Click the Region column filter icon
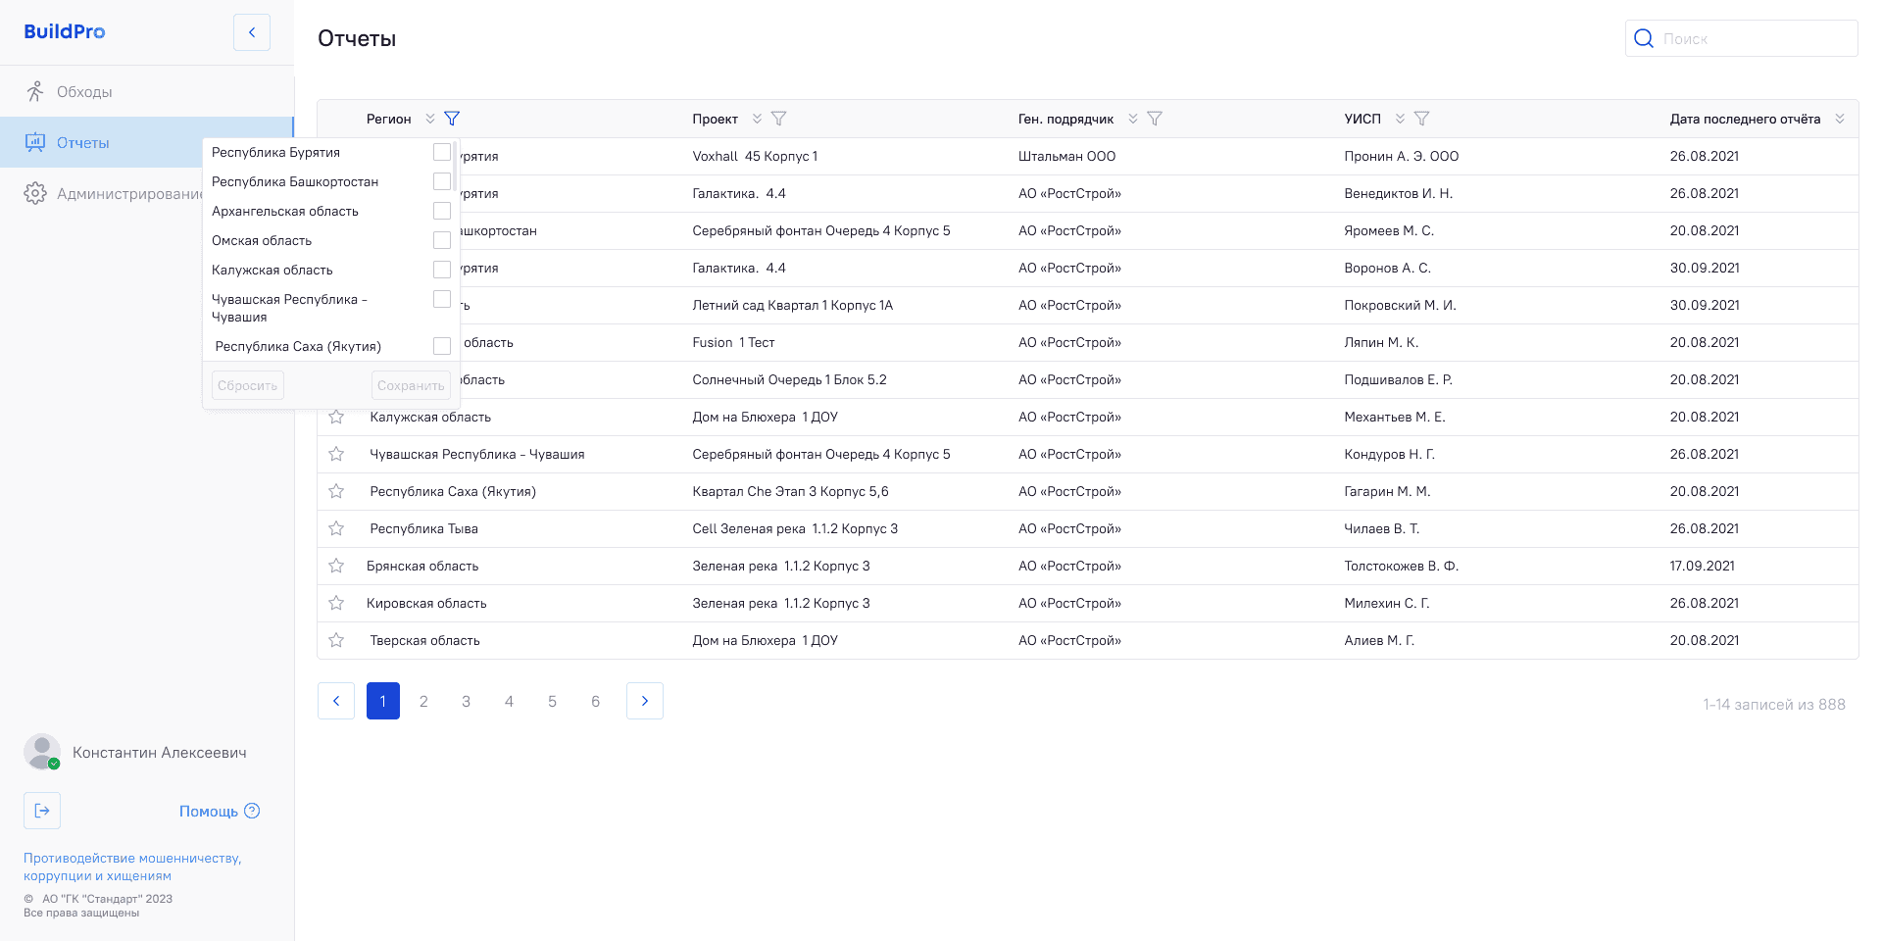1882x941 pixels. (x=452, y=119)
